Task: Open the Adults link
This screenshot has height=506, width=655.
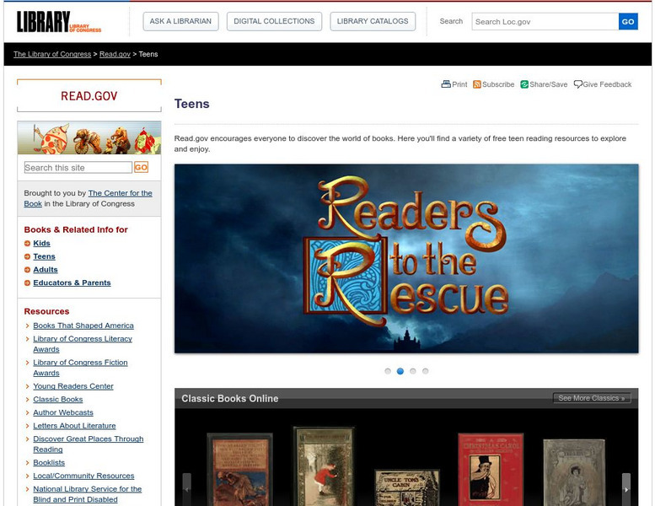Action: pyautogui.click(x=46, y=270)
